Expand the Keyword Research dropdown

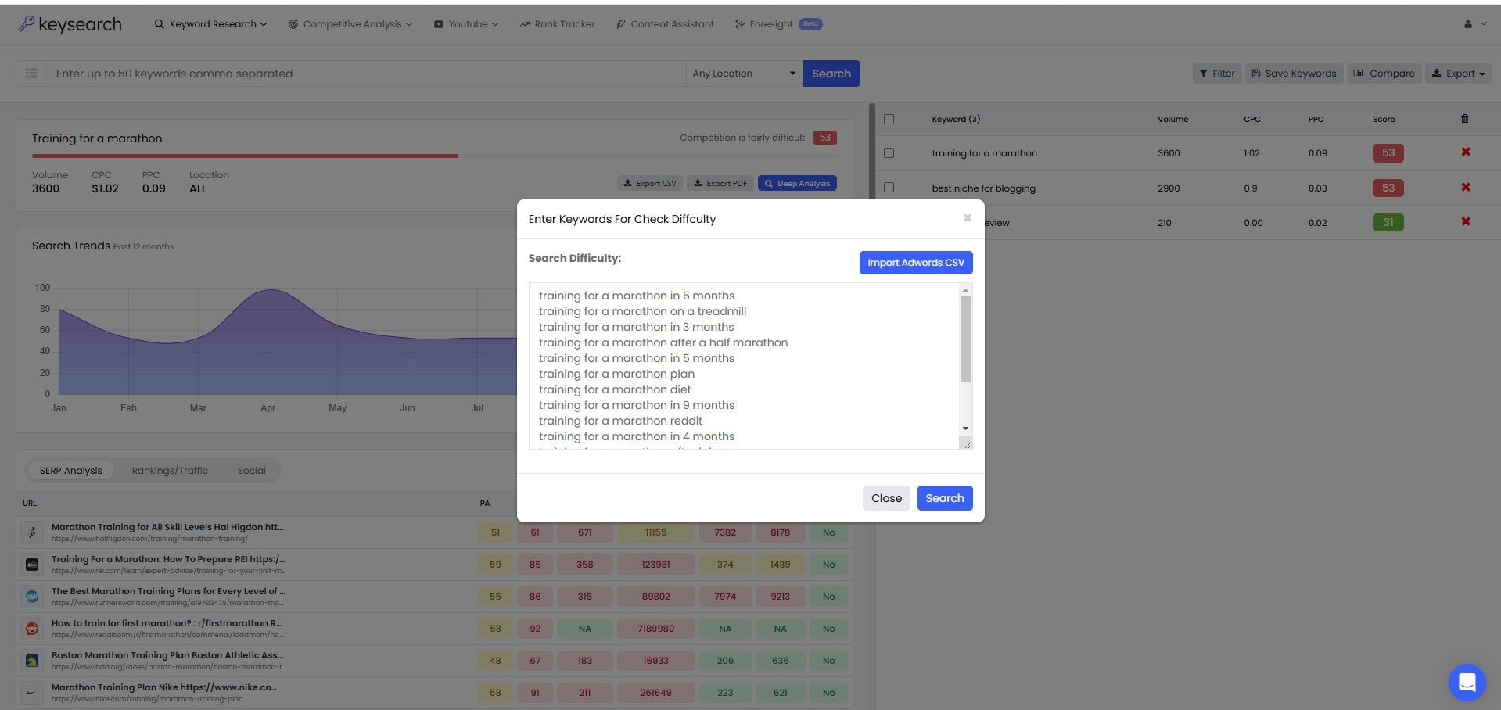(x=210, y=23)
